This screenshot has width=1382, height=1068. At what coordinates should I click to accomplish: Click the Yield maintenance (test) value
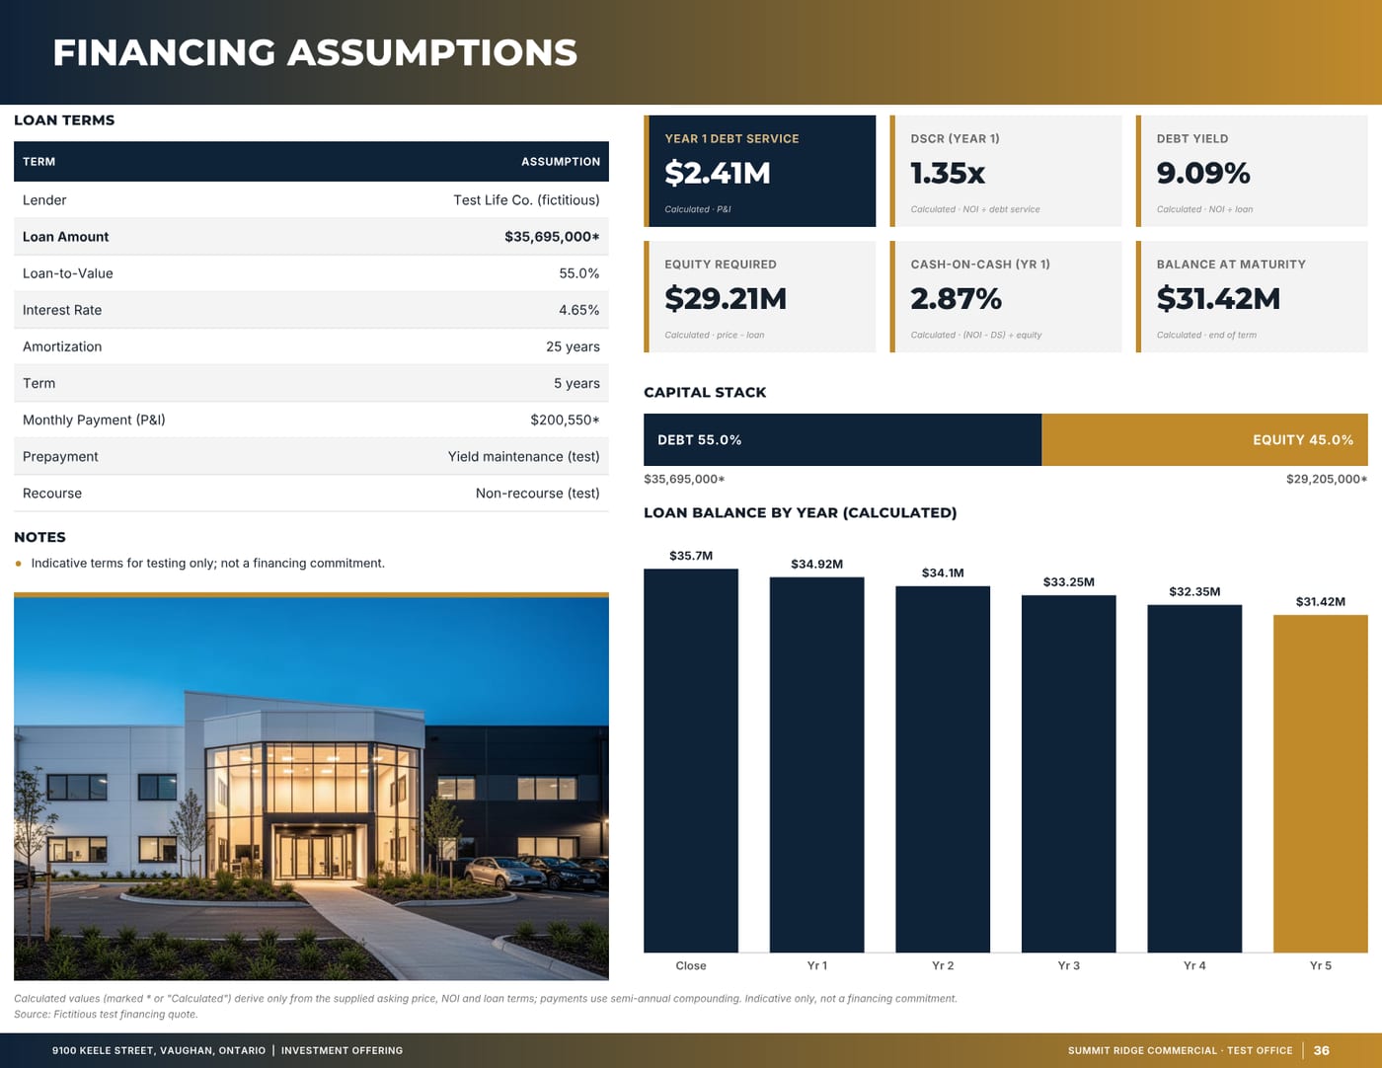pyautogui.click(x=524, y=456)
